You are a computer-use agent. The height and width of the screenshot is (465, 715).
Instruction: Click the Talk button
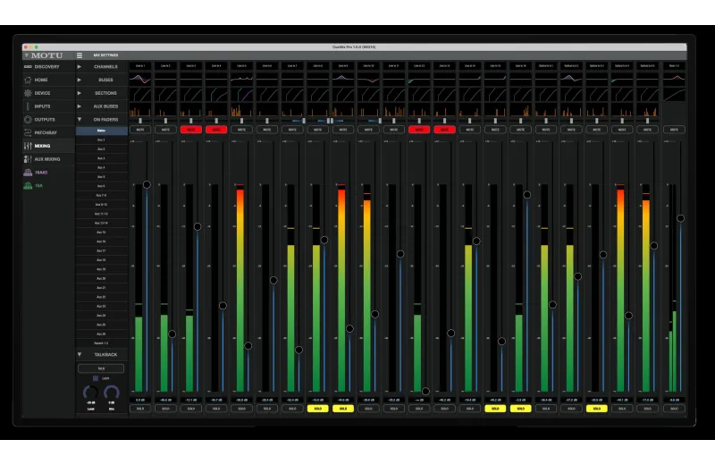tap(101, 368)
